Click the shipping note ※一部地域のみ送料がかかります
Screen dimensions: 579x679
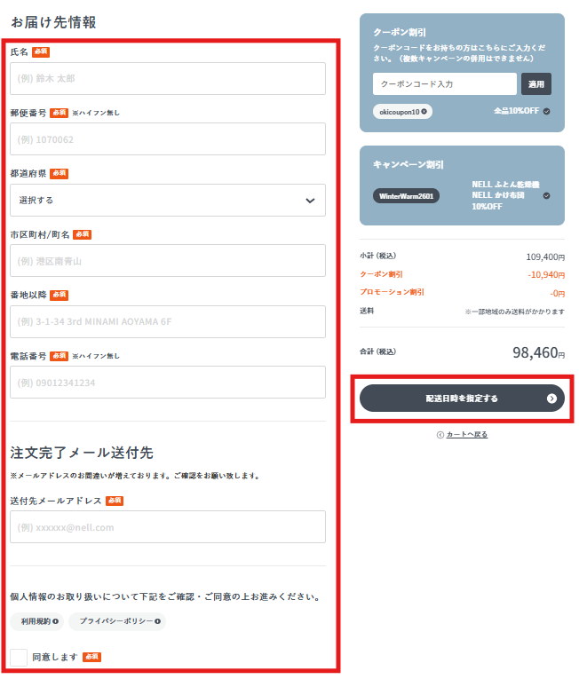(515, 312)
